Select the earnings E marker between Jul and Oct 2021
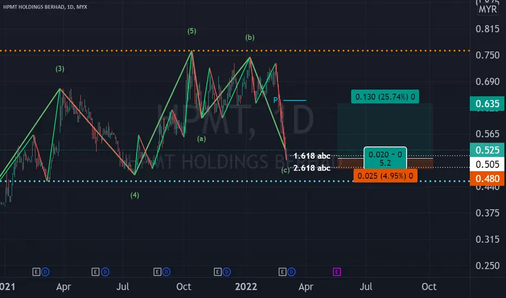Screen dimensions: 506x298 coord(157,272)
